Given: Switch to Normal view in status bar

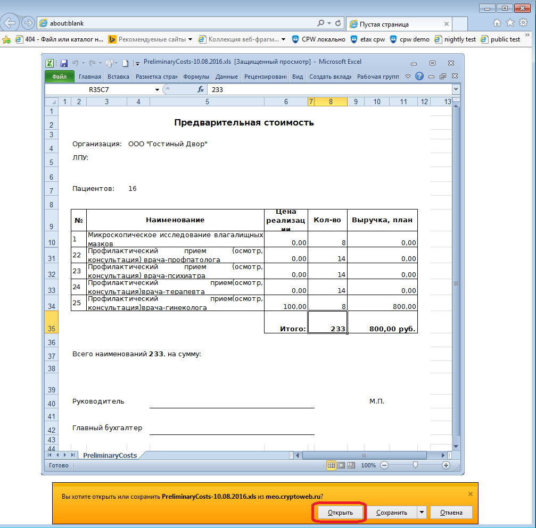Looking at the screenshot, I should (x=331, y=465).
